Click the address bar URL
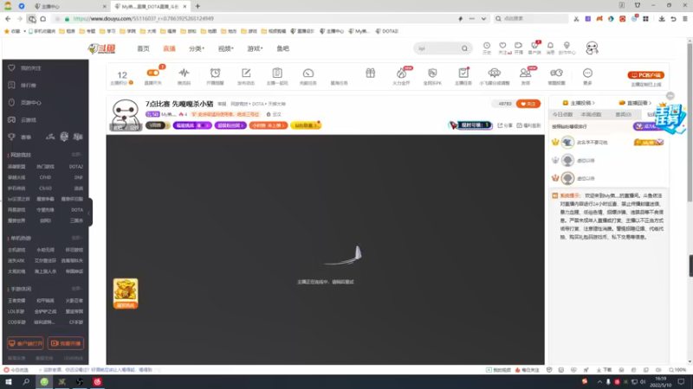This screenshot has width=693, height=389. (143, 19)
